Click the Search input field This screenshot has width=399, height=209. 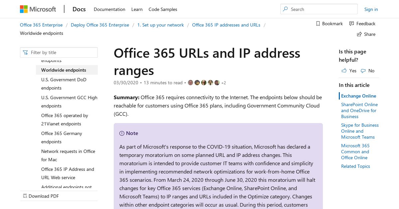(319, 9)
